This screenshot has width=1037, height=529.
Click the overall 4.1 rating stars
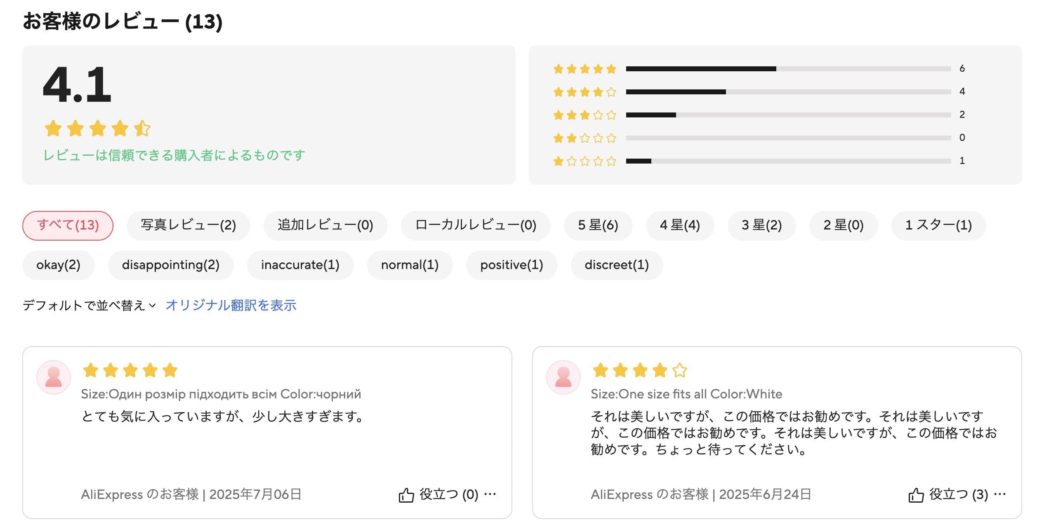click(97, 129)
